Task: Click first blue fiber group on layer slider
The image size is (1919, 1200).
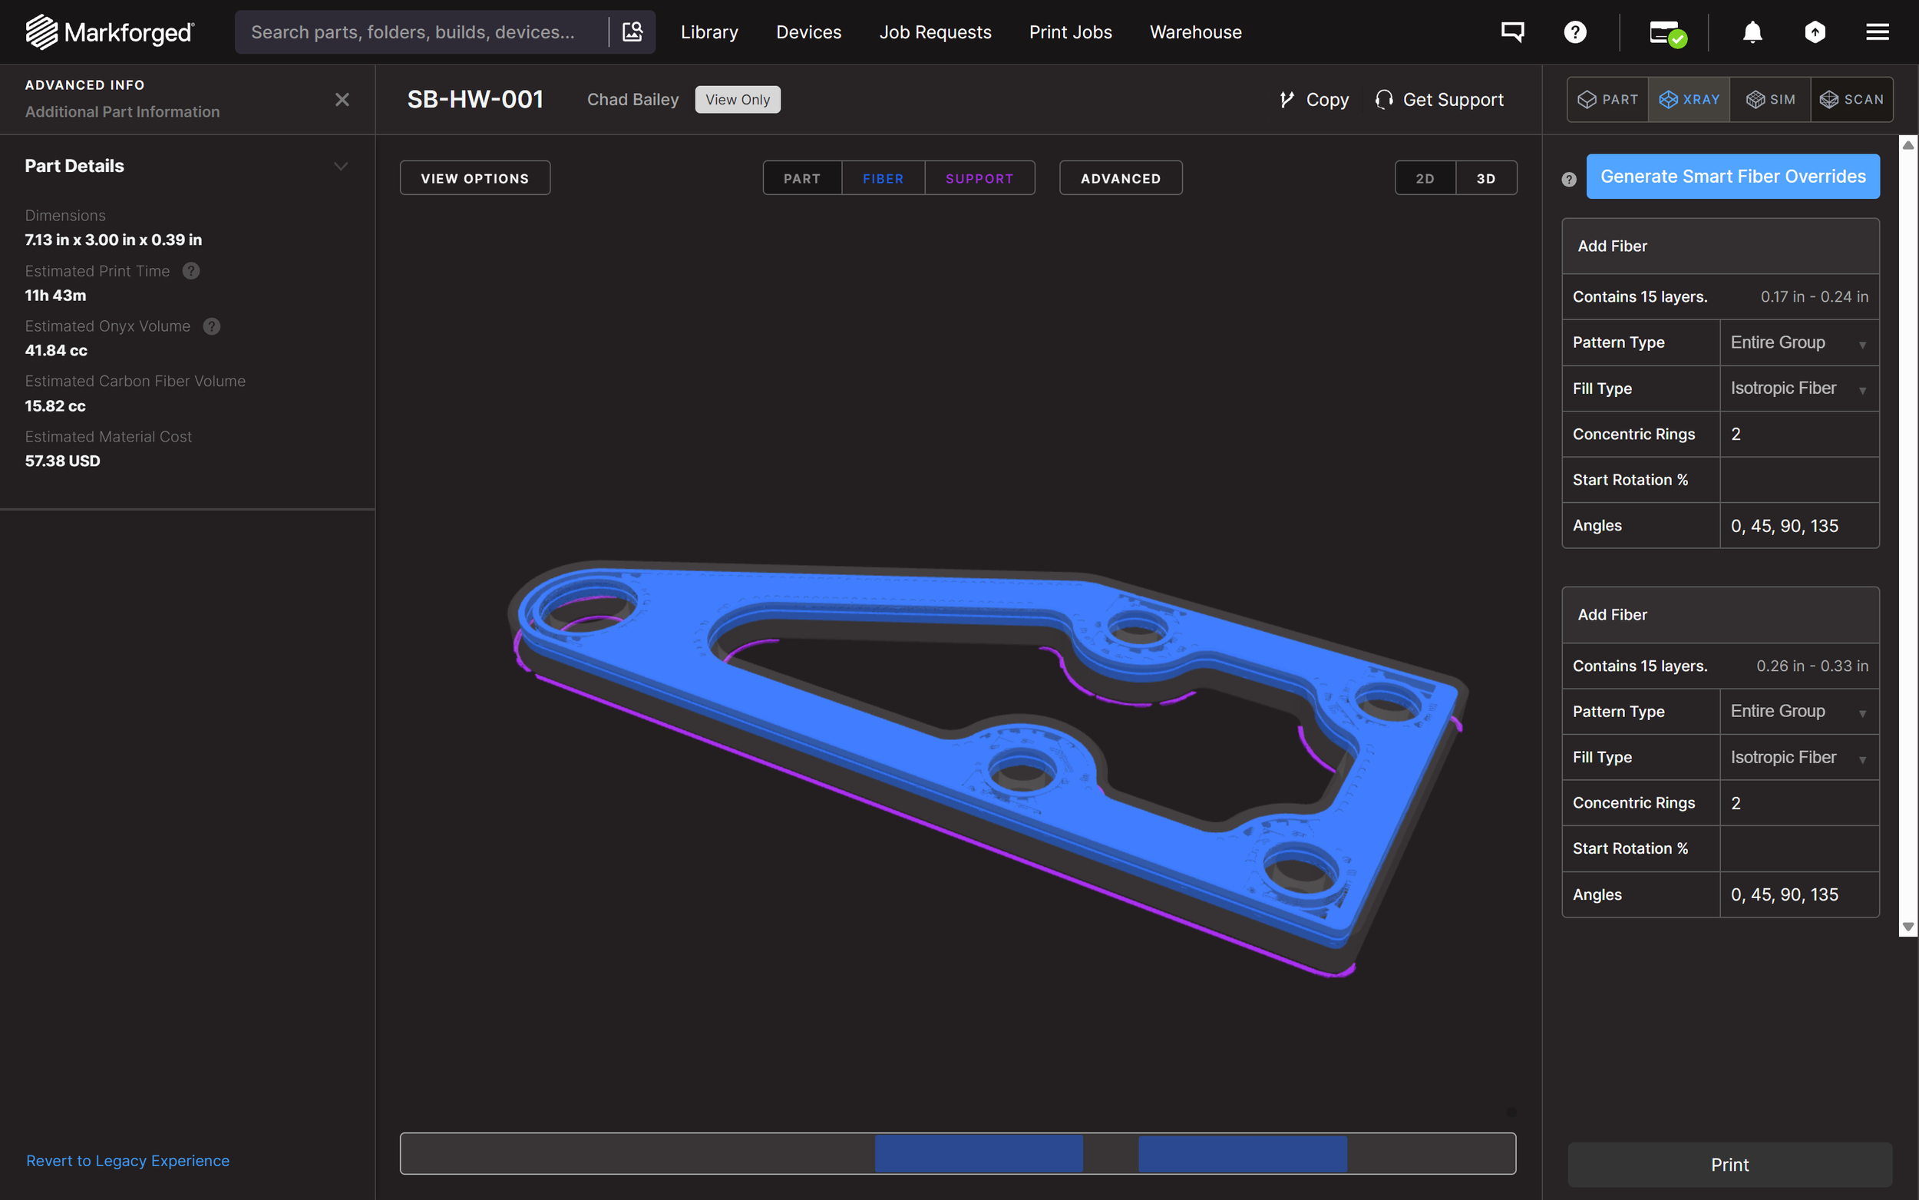Action: (978, 1153)
